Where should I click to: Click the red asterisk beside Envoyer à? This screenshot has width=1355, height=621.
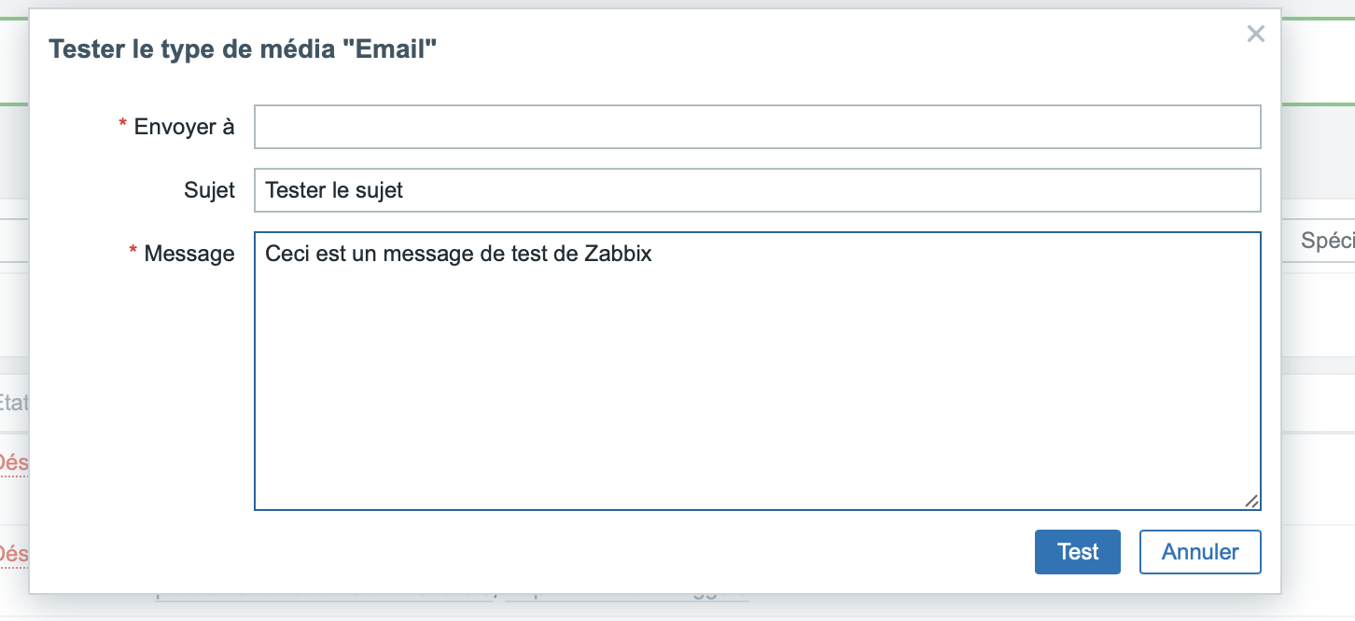[123, 125]
